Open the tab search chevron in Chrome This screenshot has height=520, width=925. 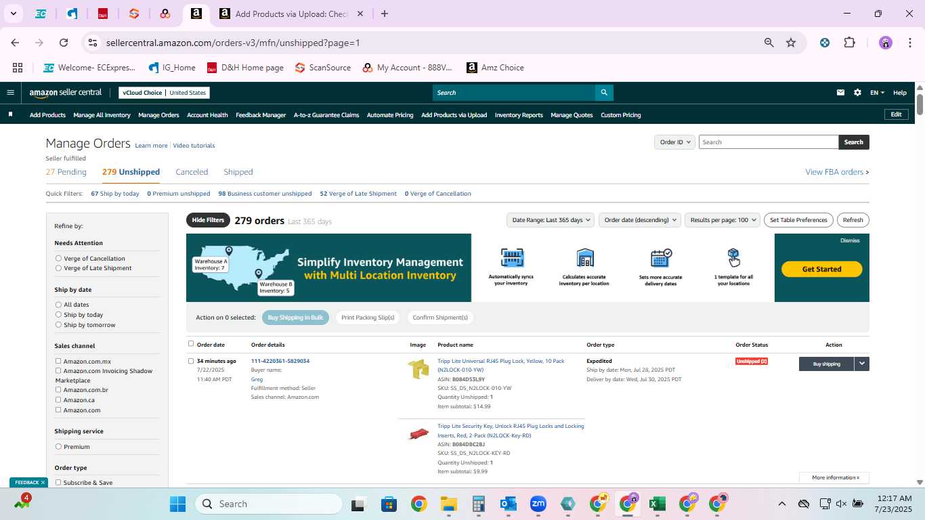(13, 14)
